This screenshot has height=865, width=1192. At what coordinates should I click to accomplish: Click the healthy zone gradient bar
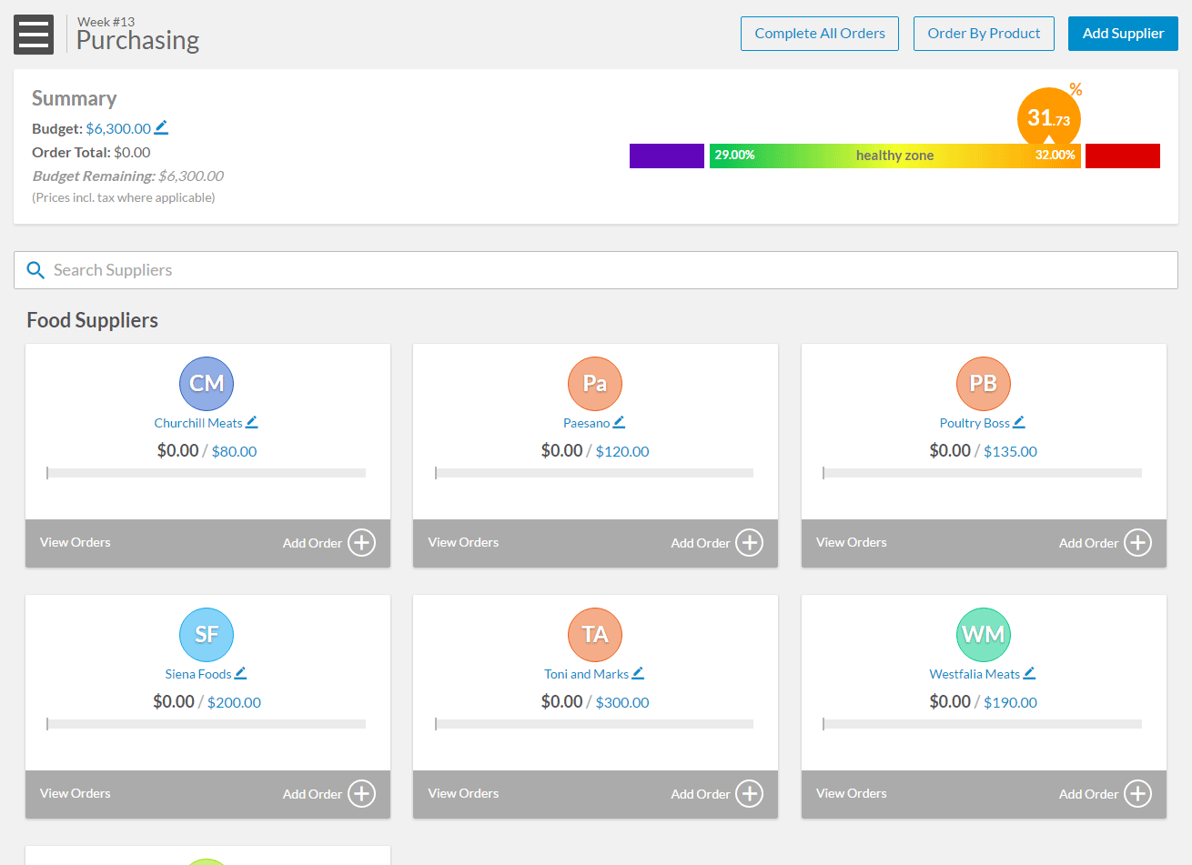(895, 156)
